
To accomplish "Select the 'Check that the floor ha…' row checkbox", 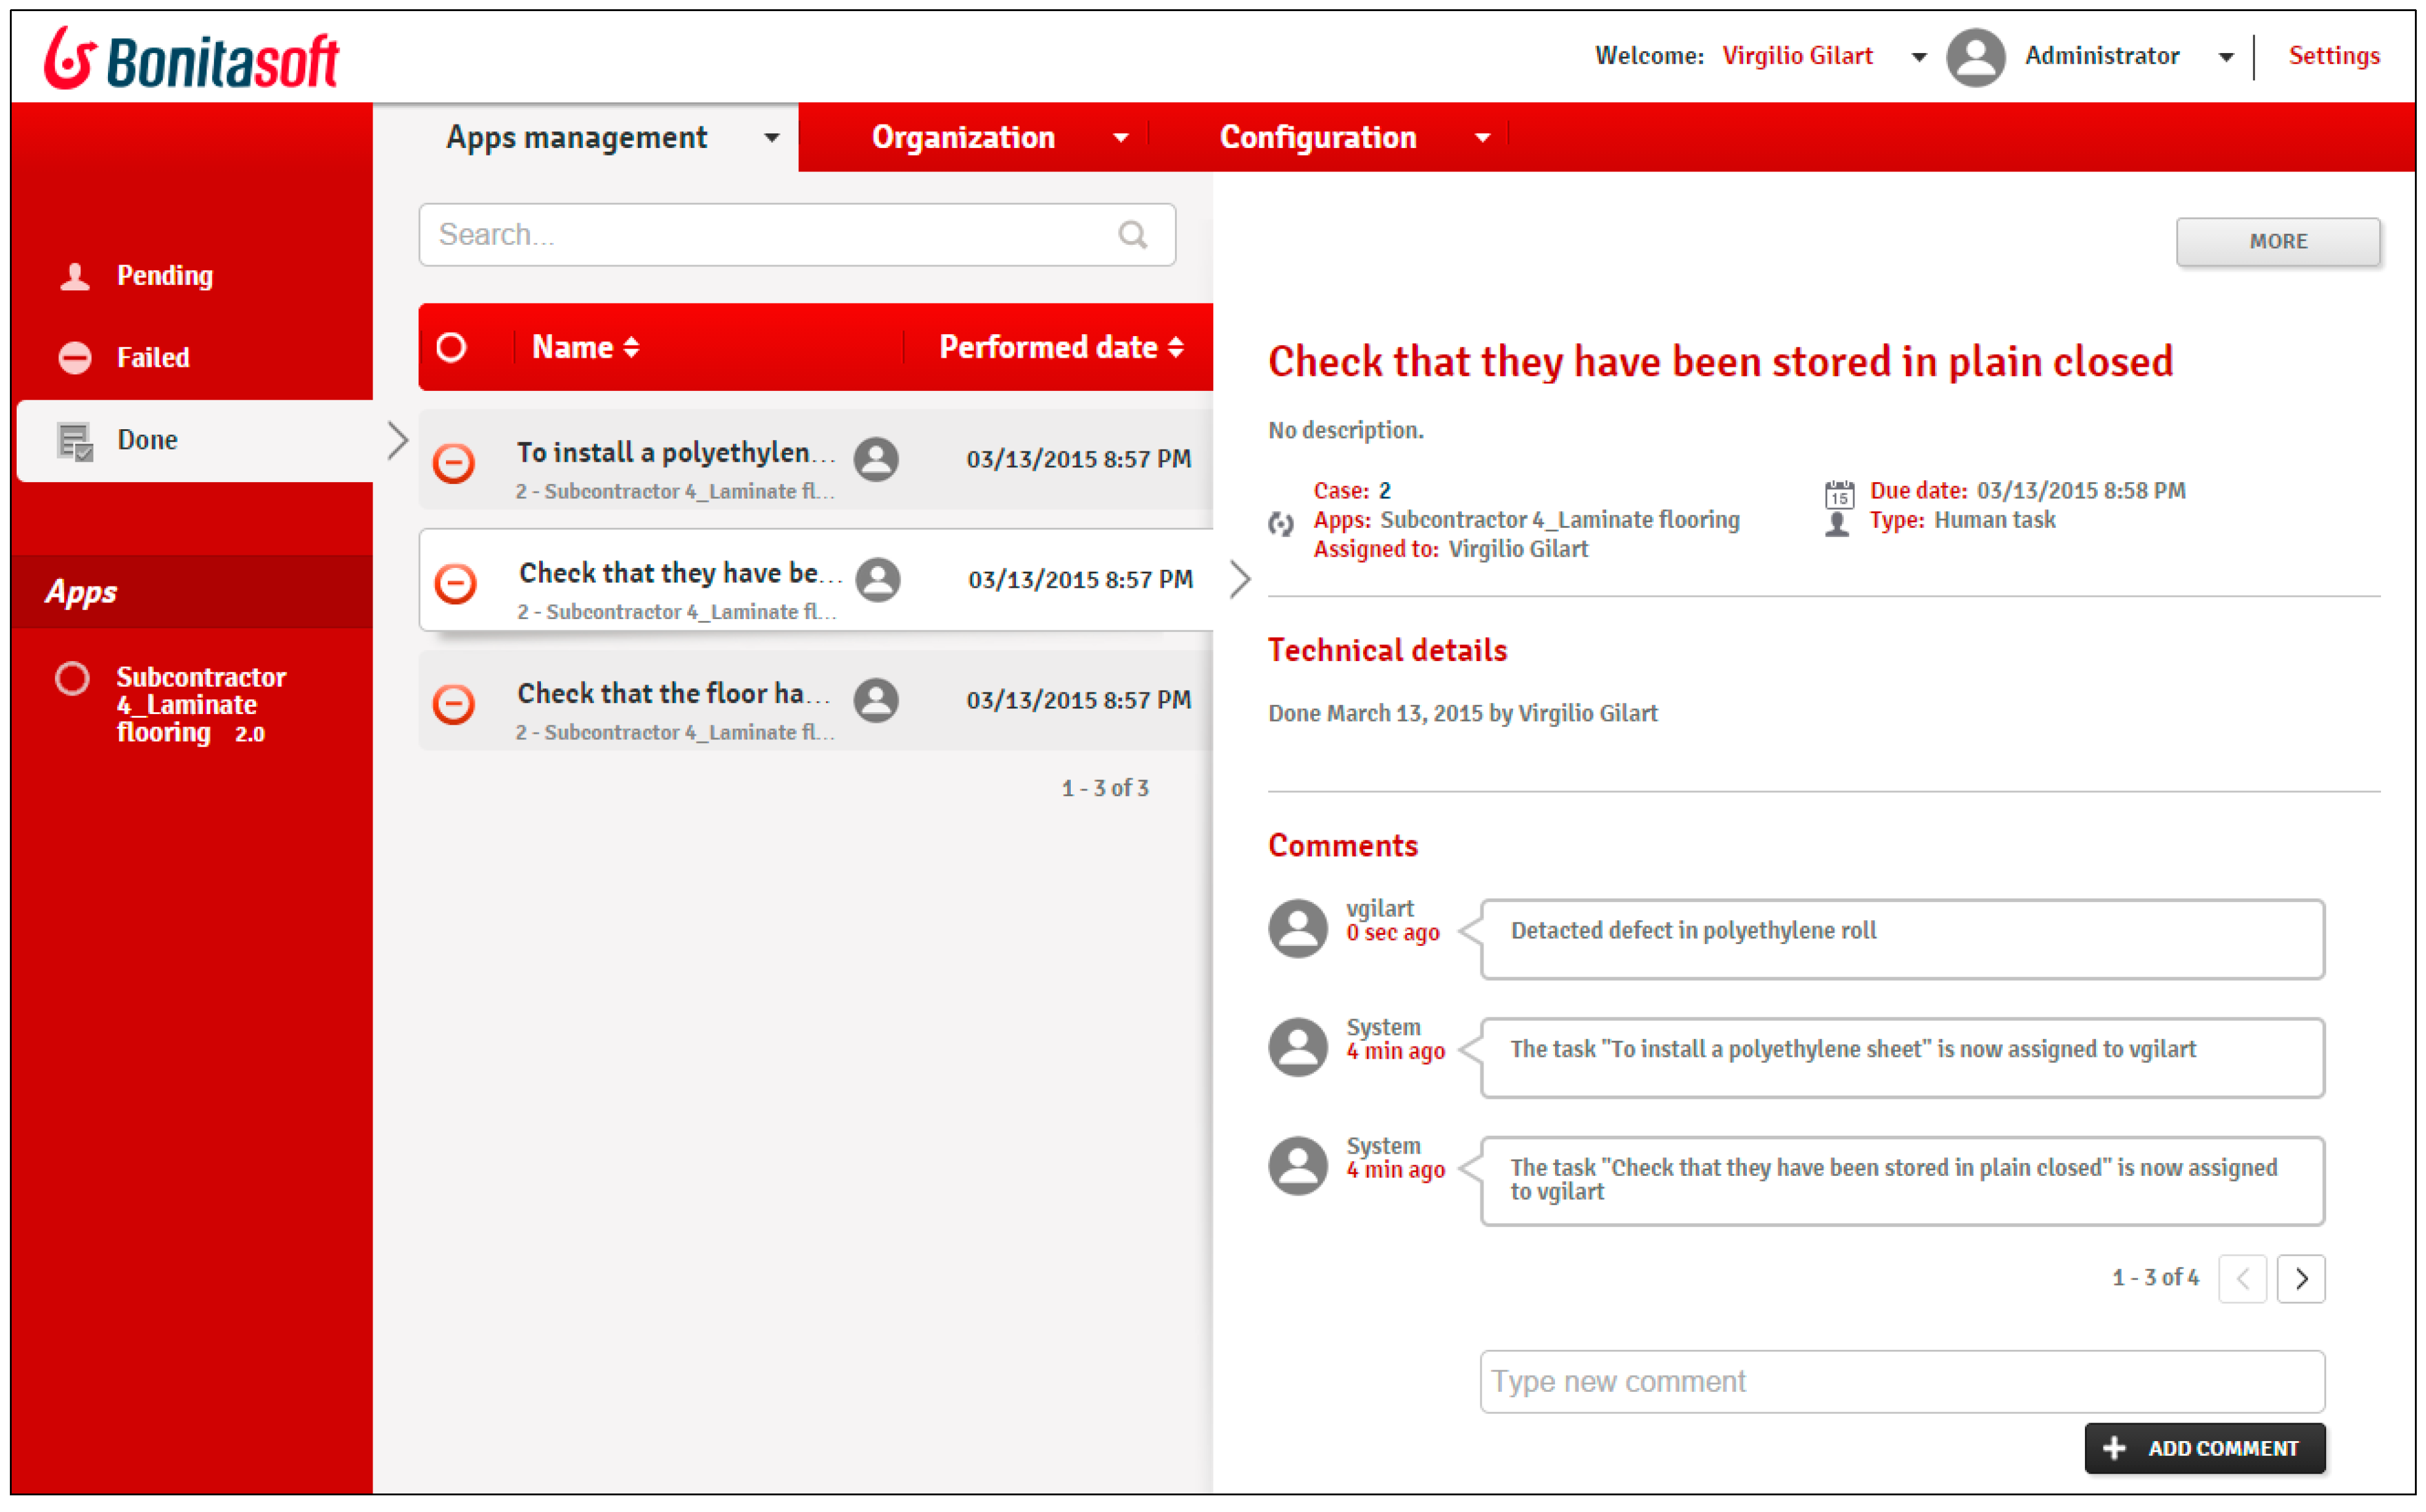I will tap(454, 703).
